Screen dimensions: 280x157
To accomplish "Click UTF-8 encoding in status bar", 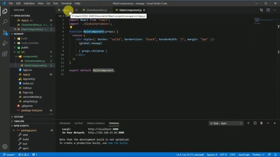I will click(x=224, y=155).
